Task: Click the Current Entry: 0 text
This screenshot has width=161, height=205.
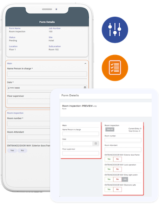Action: (x=135, y=129)
